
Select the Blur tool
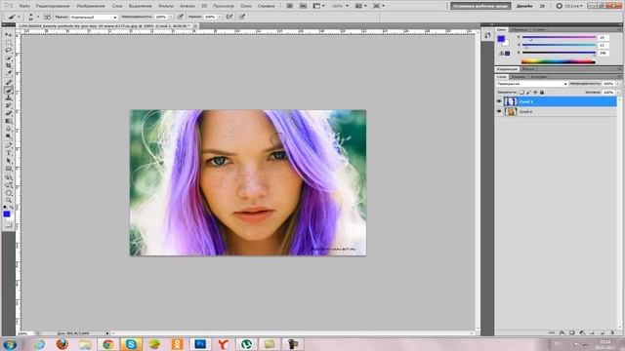pos(9,129)
